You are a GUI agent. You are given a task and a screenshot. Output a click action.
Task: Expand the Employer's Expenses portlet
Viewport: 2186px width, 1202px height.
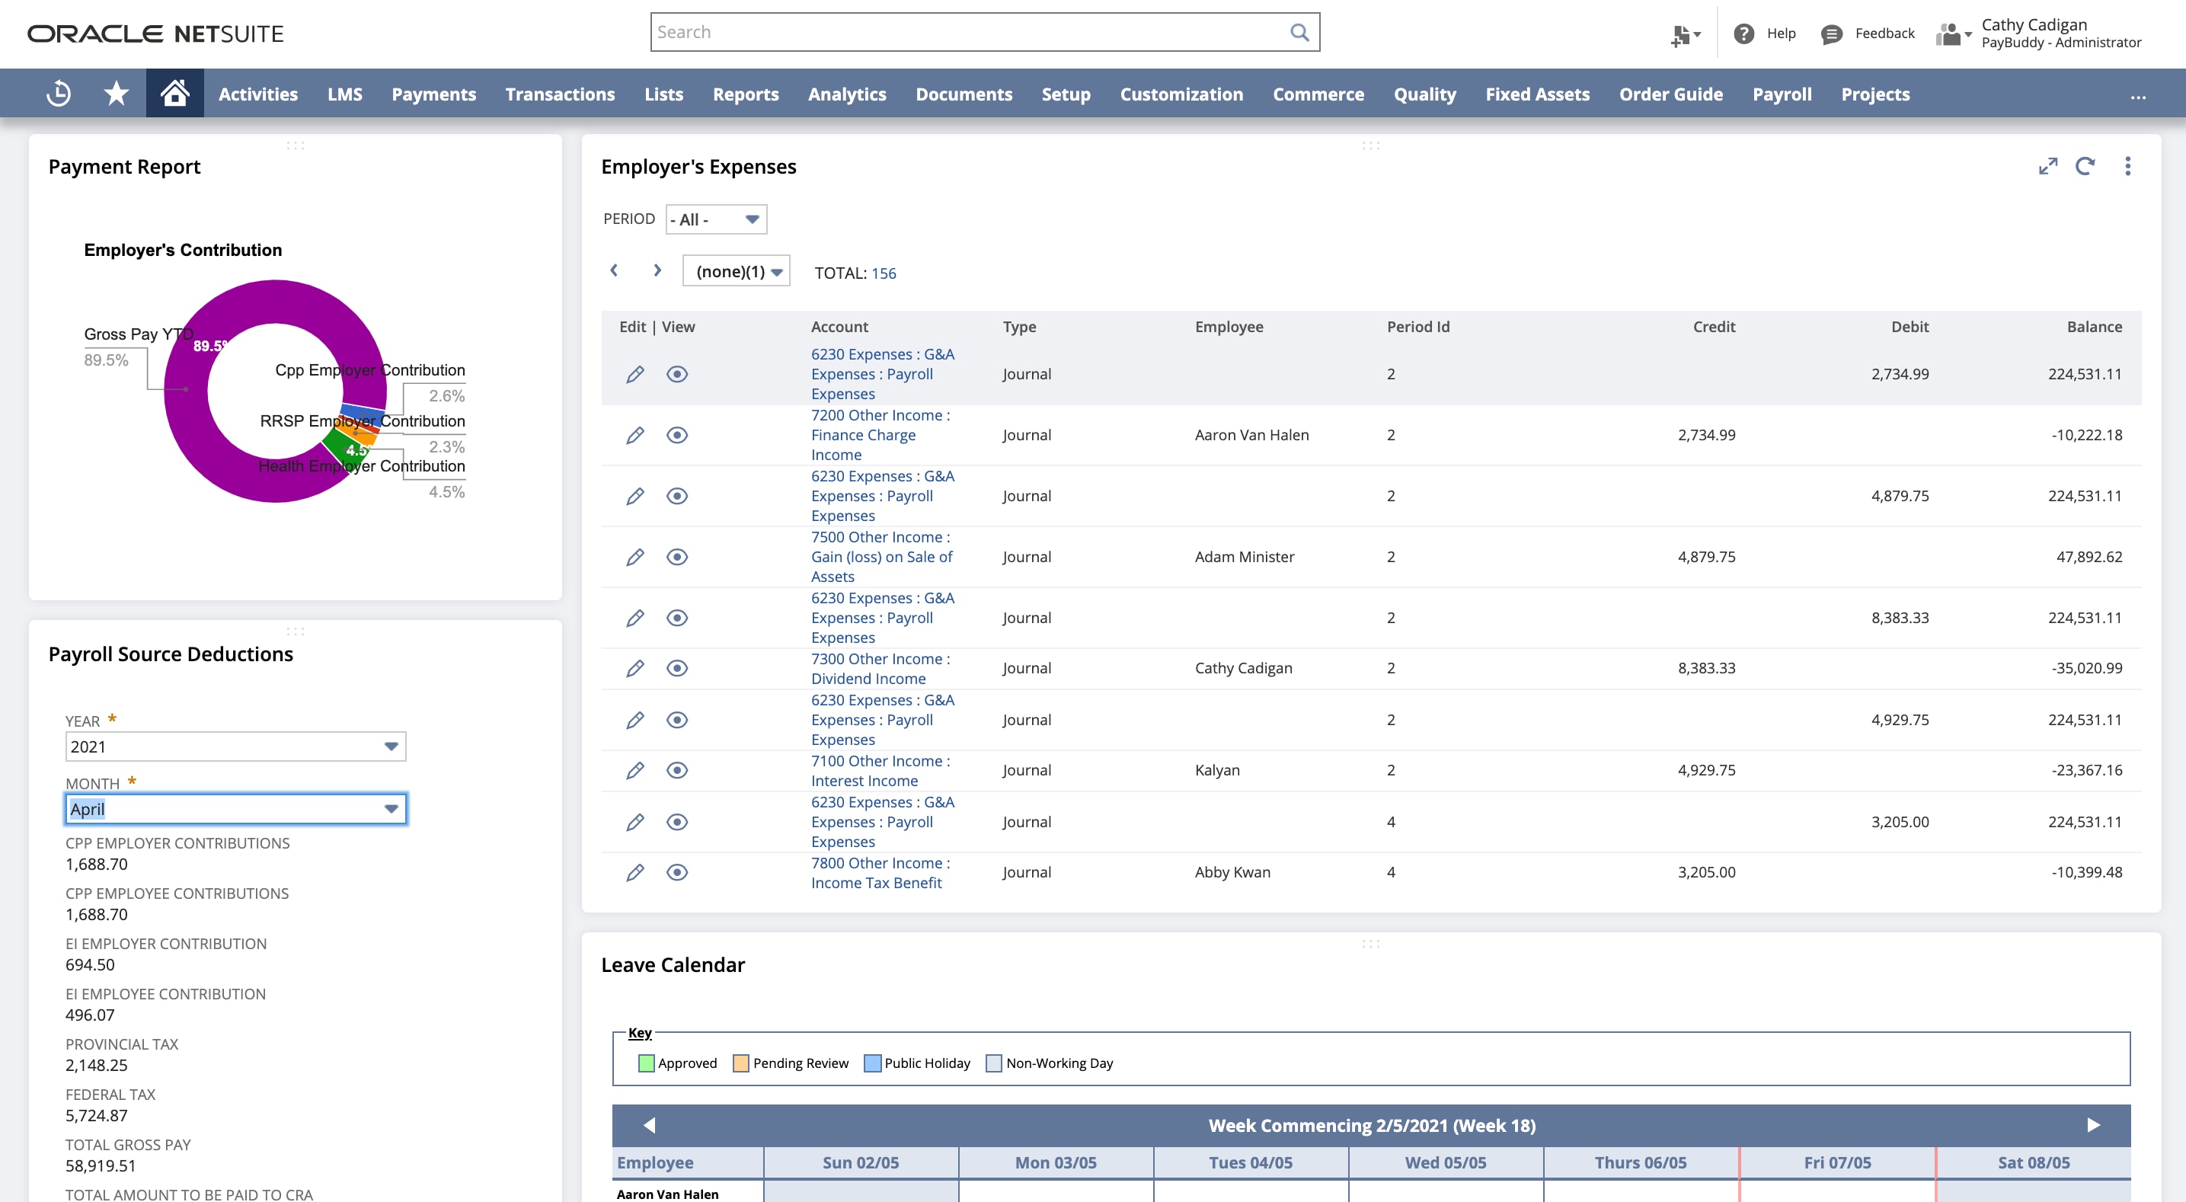coord(2047,166)
